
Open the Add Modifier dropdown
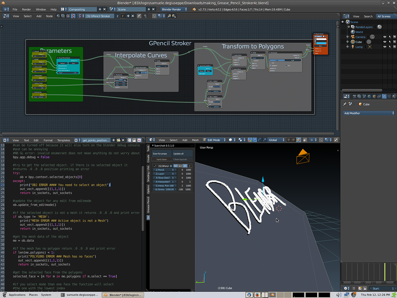point(368,113)
